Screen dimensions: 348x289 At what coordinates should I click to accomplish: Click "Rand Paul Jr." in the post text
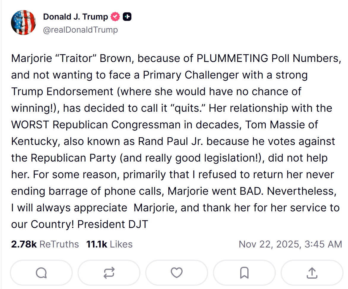(171, 141)
